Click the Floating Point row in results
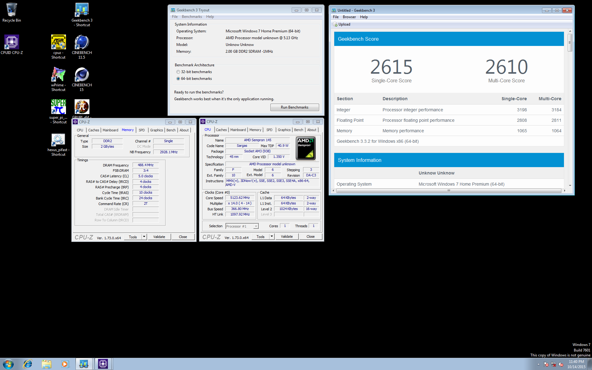The width and height of the screenshot is (592, 370). point(449,120)
